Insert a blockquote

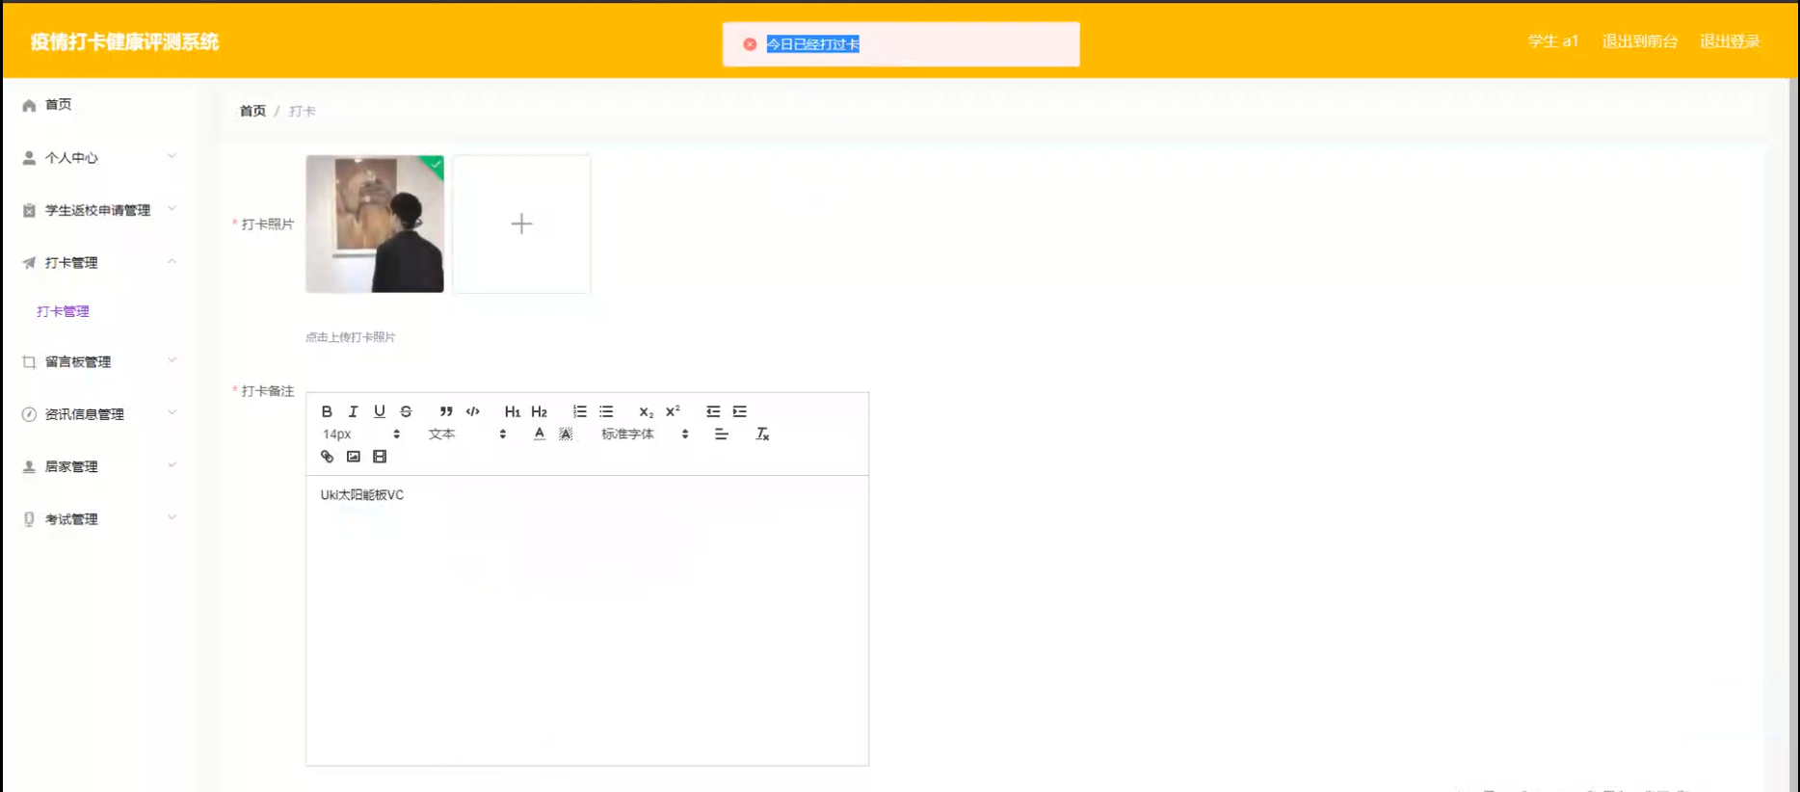[x=445, y=411]
